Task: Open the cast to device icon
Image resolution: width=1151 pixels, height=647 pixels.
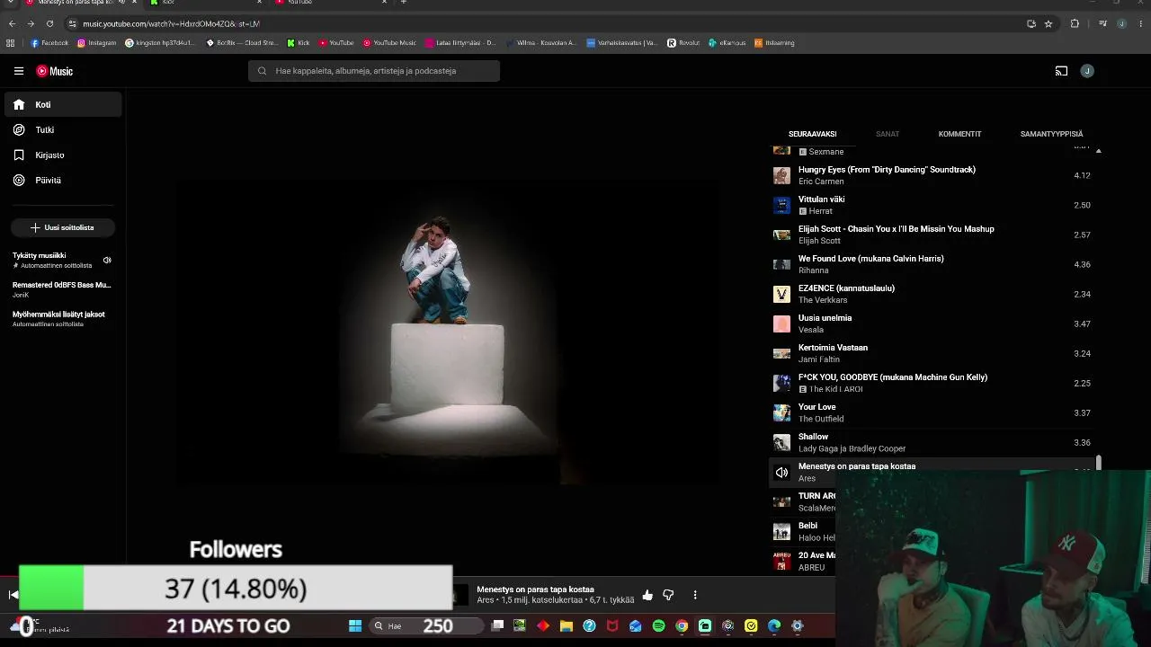Action: [1061, 71]
